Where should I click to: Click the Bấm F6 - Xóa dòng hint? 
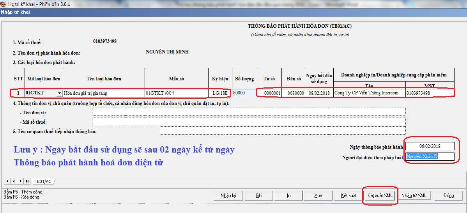point(21,197)
